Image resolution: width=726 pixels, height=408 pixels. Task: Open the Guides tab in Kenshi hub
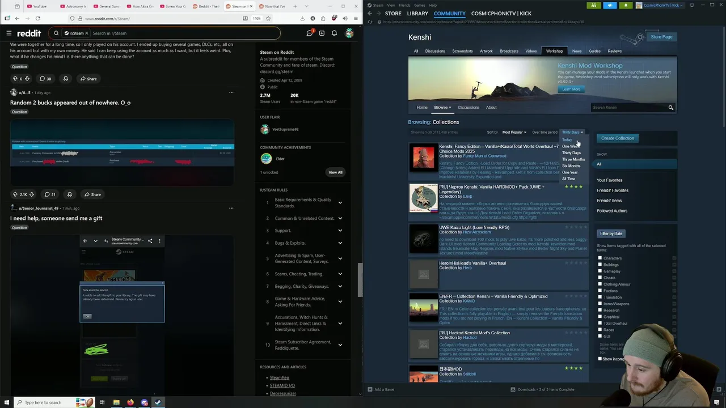(x=594, y=51)
